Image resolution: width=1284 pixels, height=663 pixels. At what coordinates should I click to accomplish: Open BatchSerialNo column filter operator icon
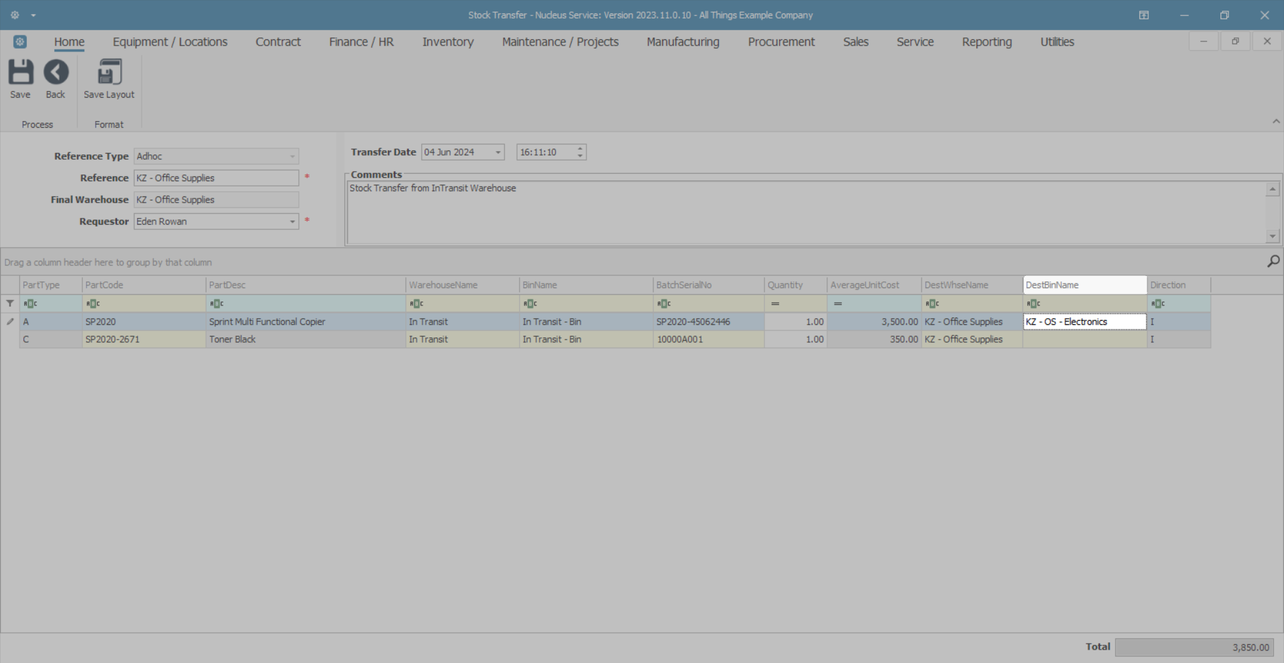coord(664,303)
